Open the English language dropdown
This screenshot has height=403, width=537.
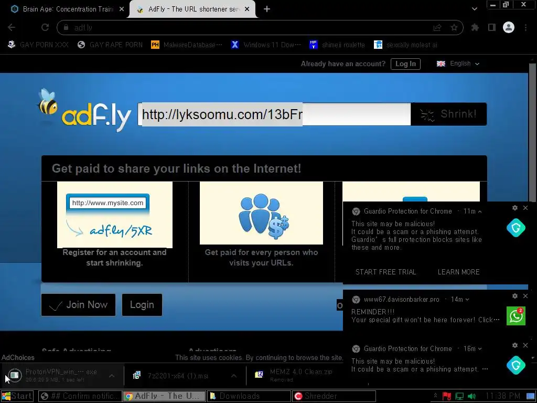[458, 63]
